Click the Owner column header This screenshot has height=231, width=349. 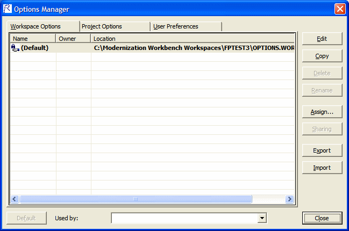[73, 39]
